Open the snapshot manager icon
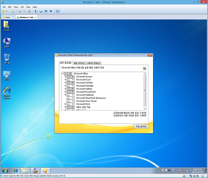The height and width of the screenshot is (178, 208). click(x=29, y=11)
